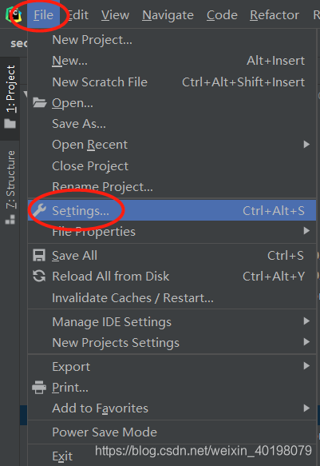Screen dimensions: 320x466
Task: Click the wrench icon next to Settings
Action: tap(39, 210)
